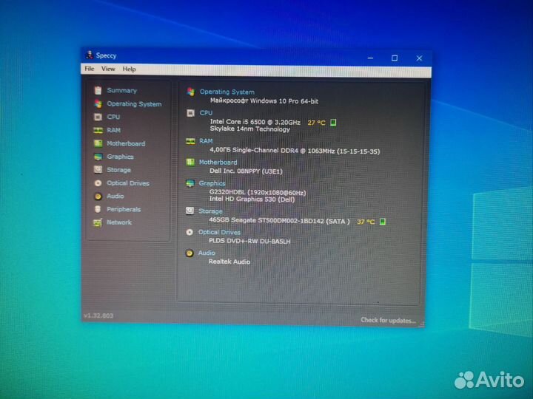The image size is (533, 399).
Task: Click the Summary clipboard icon in sidebar
Action: (98, 90)
